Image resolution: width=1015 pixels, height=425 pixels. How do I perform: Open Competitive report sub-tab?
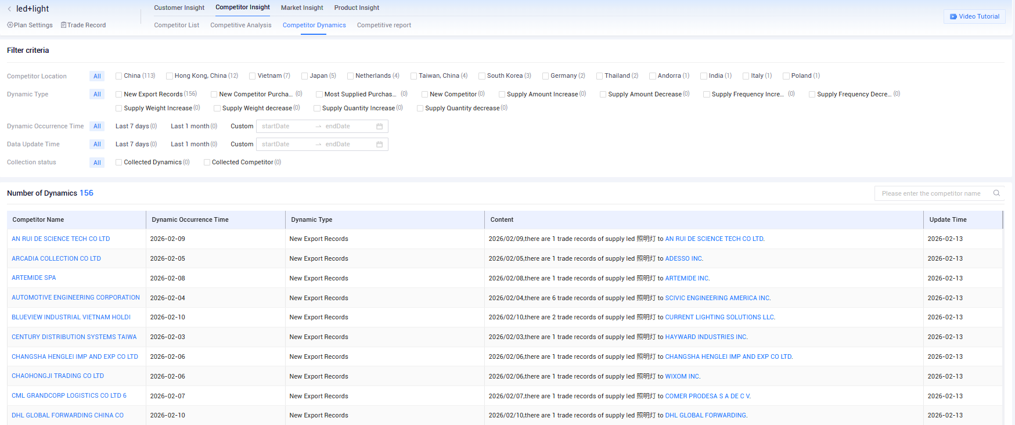[x=384, y=25]
